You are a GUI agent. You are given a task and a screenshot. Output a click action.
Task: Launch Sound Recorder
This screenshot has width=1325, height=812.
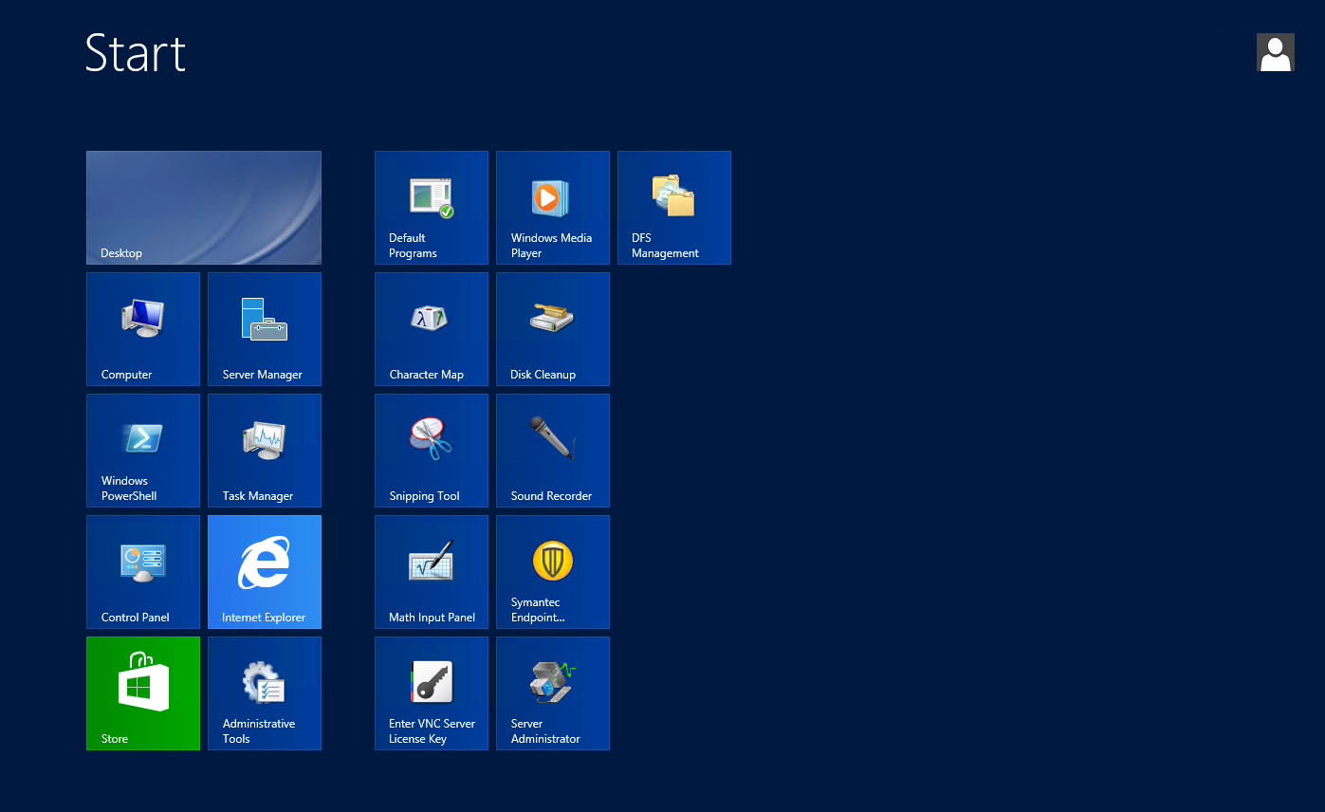553,451
